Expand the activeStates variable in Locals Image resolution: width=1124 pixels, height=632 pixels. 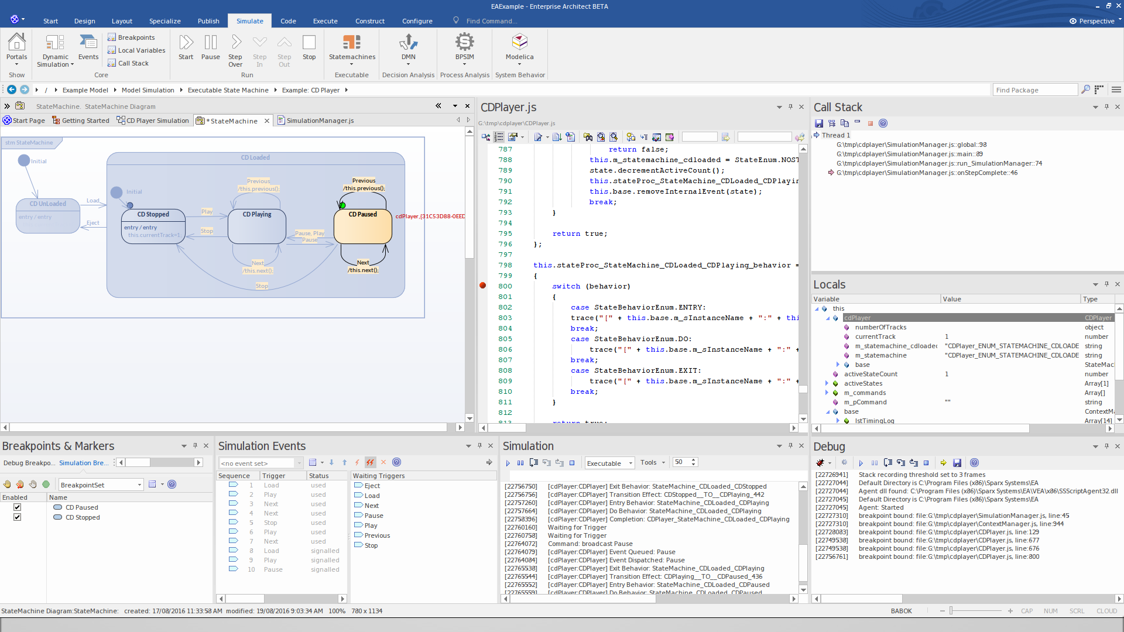pos(827,384)
